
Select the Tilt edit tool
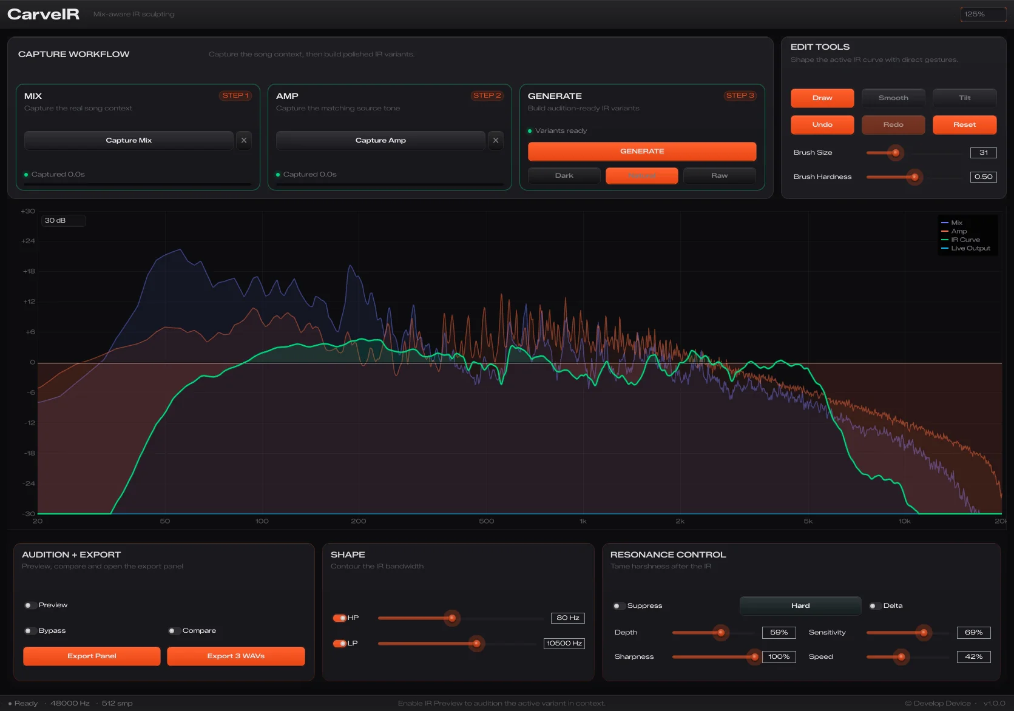point(964,98)
